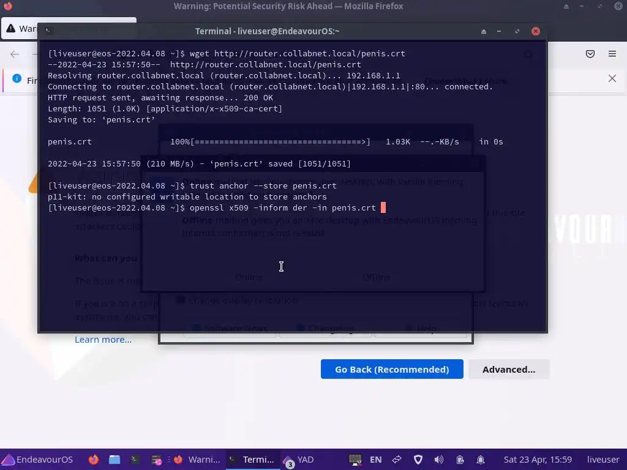Viewport: 627px width, 470px height.
Task: Open the display settings tray icon
Action: click(x=355, y=460)
